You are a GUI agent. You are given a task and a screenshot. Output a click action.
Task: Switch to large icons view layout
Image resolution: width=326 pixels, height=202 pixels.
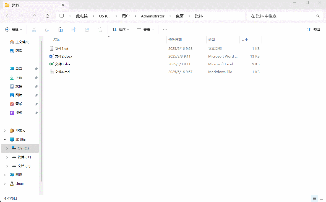(322, 199)
